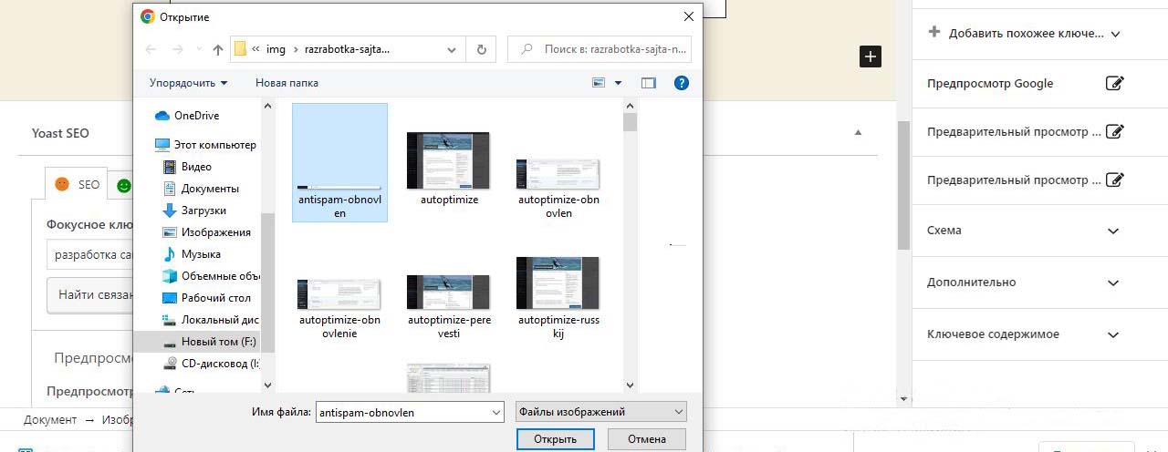Toggle the preview pane icon

pyautogui.click(x=649, y=83)
